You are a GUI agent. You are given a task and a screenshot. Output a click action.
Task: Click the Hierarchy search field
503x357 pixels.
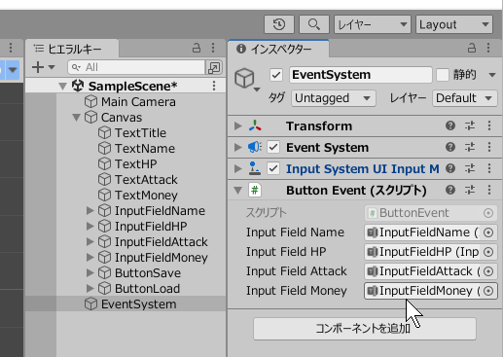tap(136, 67)
